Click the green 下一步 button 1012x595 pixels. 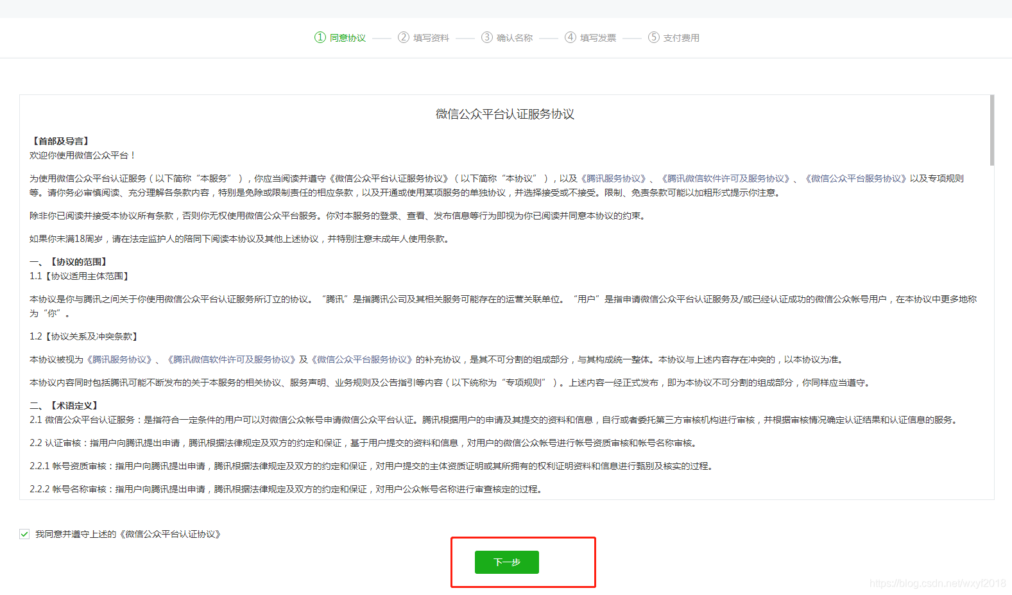[506, 562]
